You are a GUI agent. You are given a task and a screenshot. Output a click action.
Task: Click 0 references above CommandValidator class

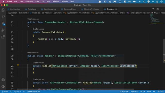point(33,19)
